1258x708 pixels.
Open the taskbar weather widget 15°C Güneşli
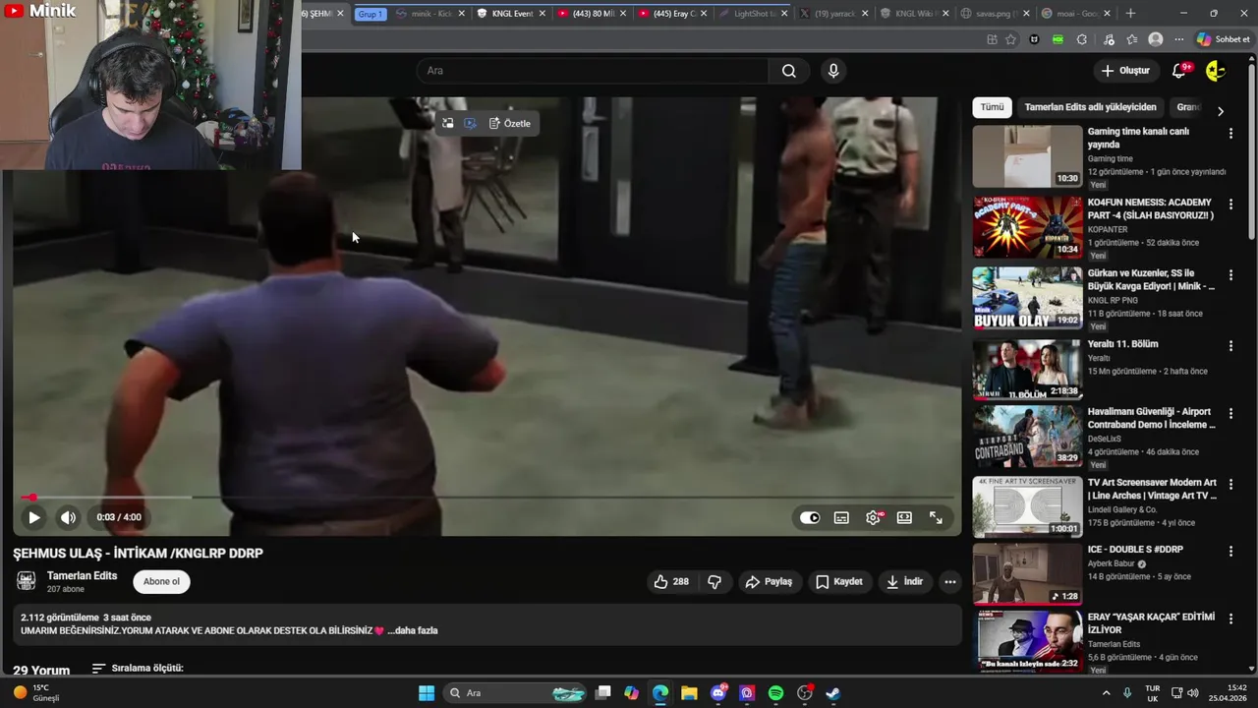(35, 693)
